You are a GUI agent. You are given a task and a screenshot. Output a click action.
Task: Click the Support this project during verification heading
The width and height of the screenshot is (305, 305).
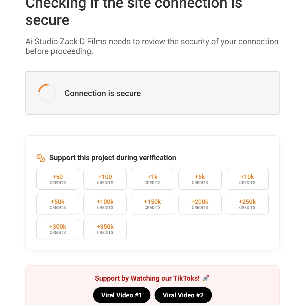click(113, 158)
